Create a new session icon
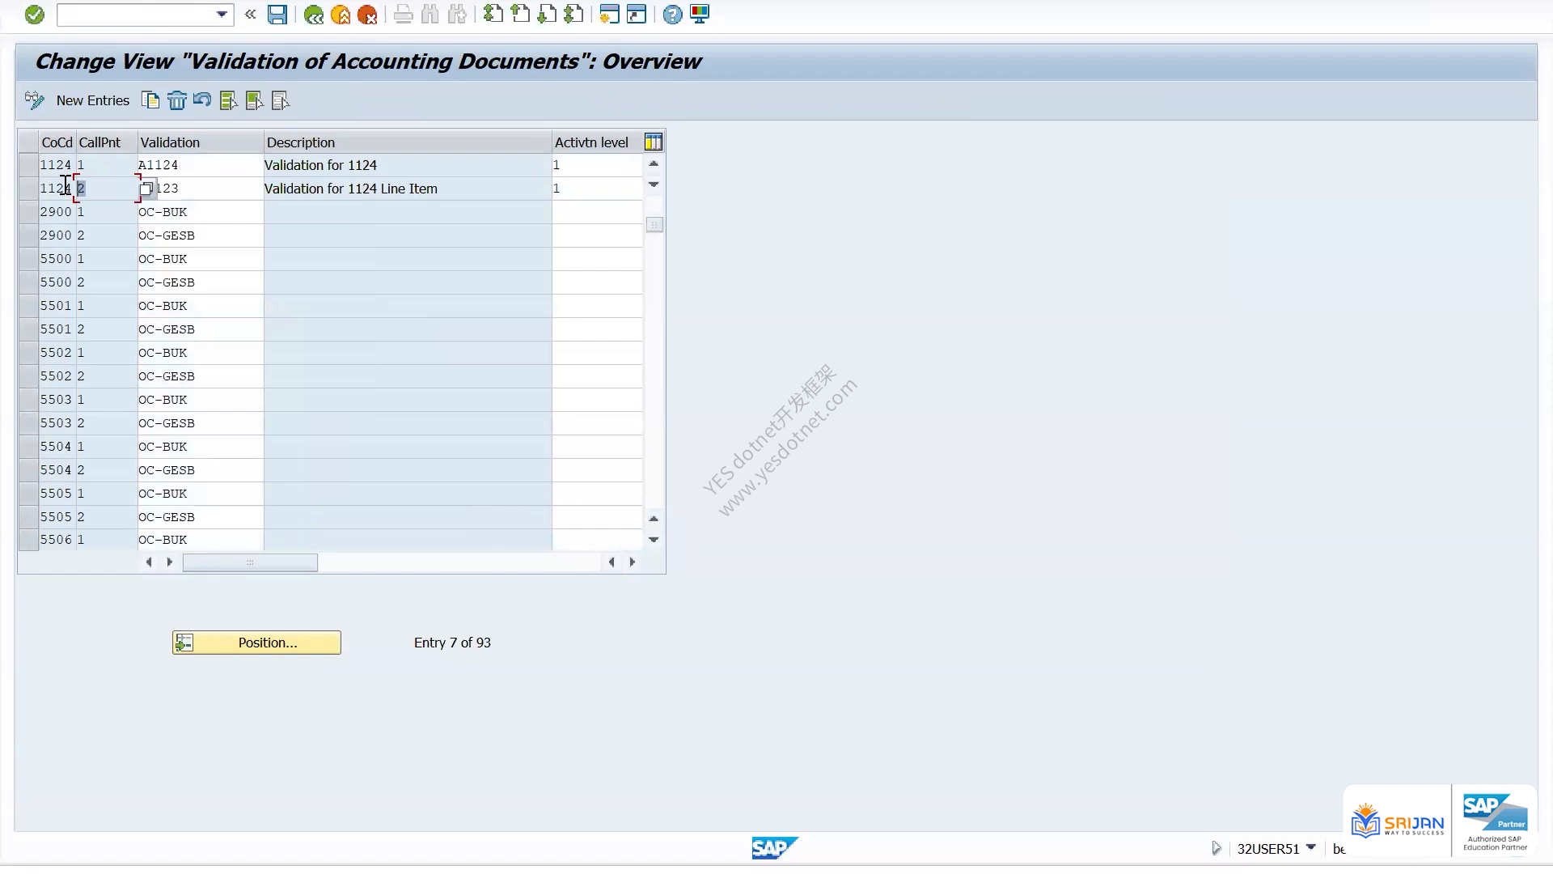 tap(609, 15)
